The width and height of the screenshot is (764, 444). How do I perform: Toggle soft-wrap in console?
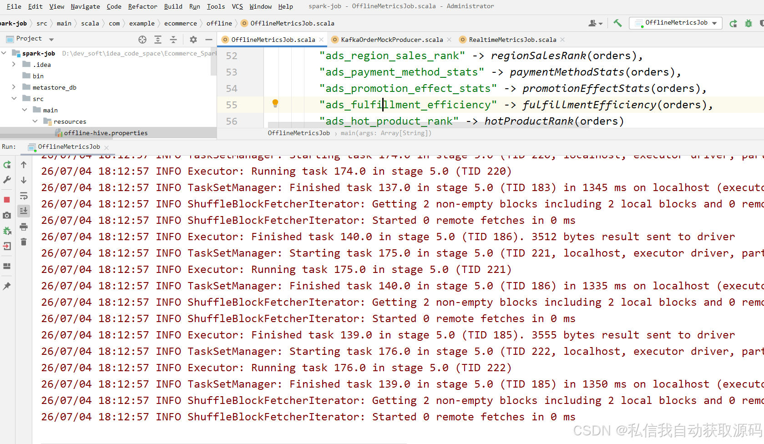(24, 196)
